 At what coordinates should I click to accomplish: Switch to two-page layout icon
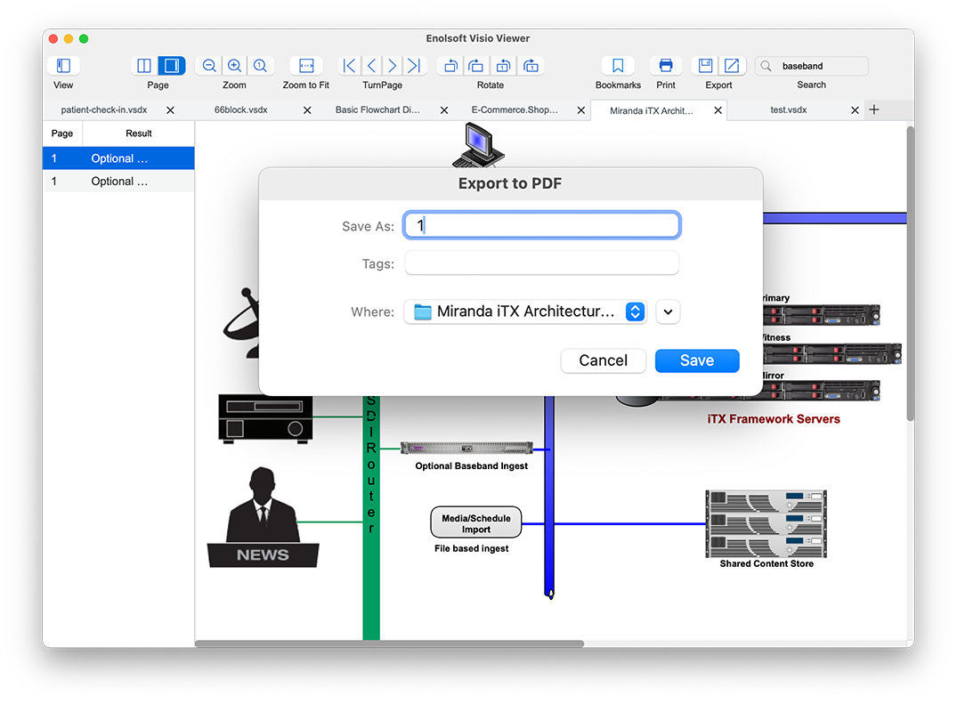coord(144,66)
